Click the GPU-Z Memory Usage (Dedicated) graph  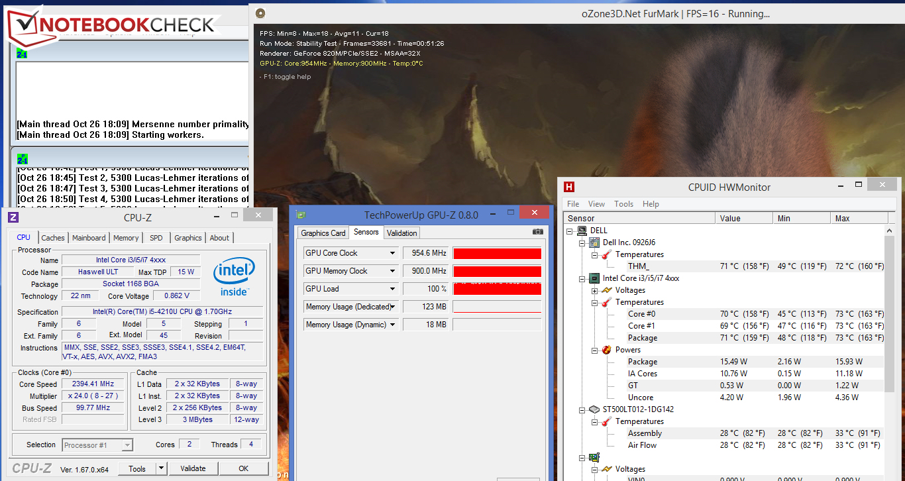[497, 307]
